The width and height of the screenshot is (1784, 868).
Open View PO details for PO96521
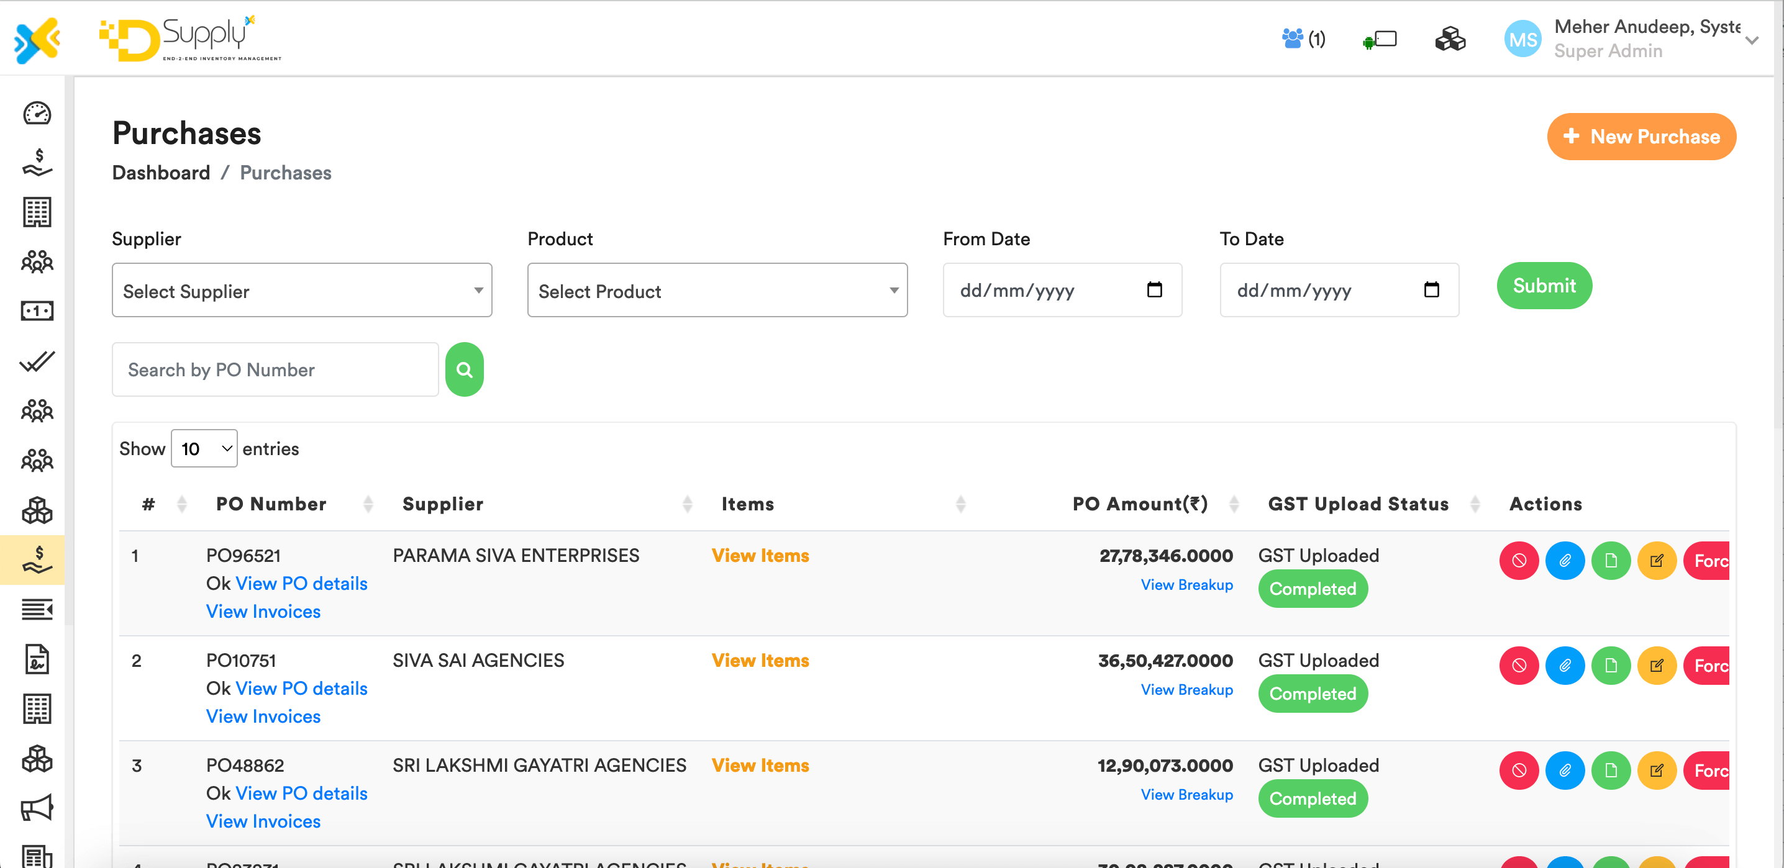[301, 584]
